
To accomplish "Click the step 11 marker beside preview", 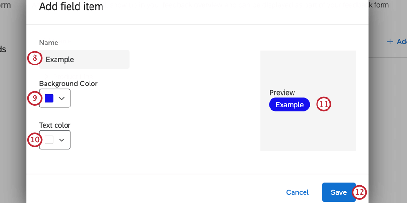I will coord(324,104).
